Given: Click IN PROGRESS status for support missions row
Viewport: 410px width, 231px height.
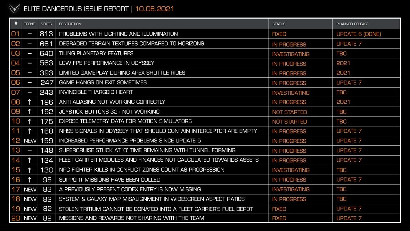Looking at the screenshot, I should click(289, 180).
